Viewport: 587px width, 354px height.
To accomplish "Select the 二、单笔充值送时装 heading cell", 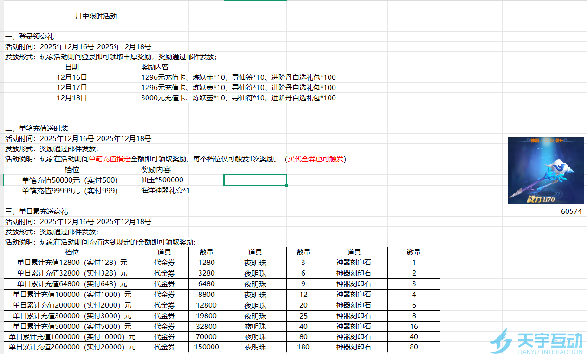I will 37,129.
